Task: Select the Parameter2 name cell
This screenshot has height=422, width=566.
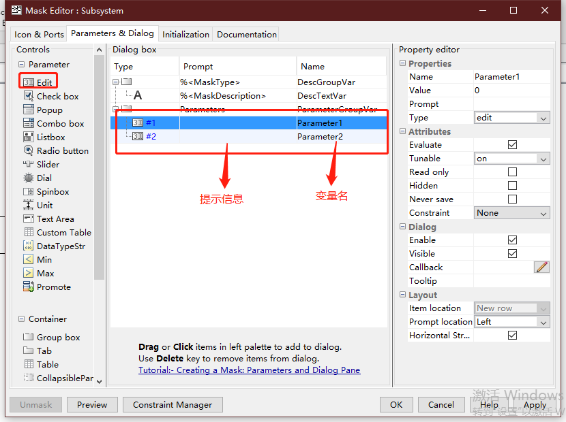Action: (341, 137)
